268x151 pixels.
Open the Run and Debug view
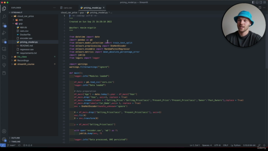coord(4,33)
